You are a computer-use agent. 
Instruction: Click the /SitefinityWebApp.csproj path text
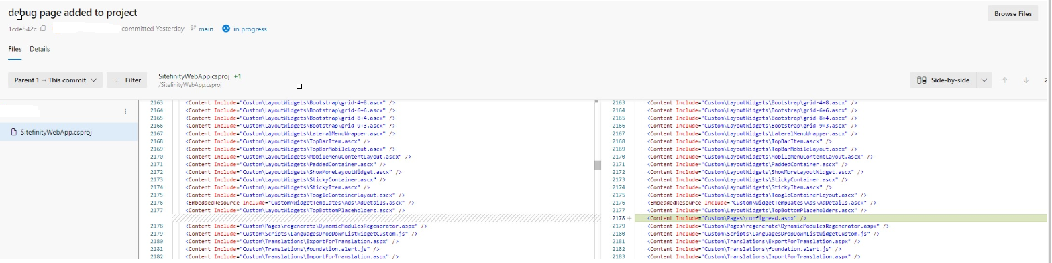tap(190, 86)
